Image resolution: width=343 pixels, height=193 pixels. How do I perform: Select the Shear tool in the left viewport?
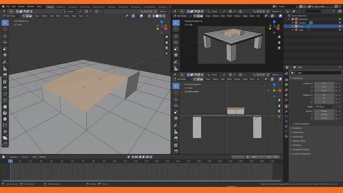click(x=5, y=138)
